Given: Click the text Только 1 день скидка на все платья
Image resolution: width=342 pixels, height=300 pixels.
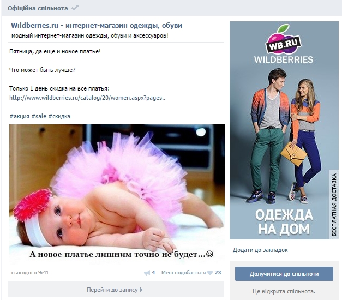Looking at the screenshot, I should click(59, 88).
